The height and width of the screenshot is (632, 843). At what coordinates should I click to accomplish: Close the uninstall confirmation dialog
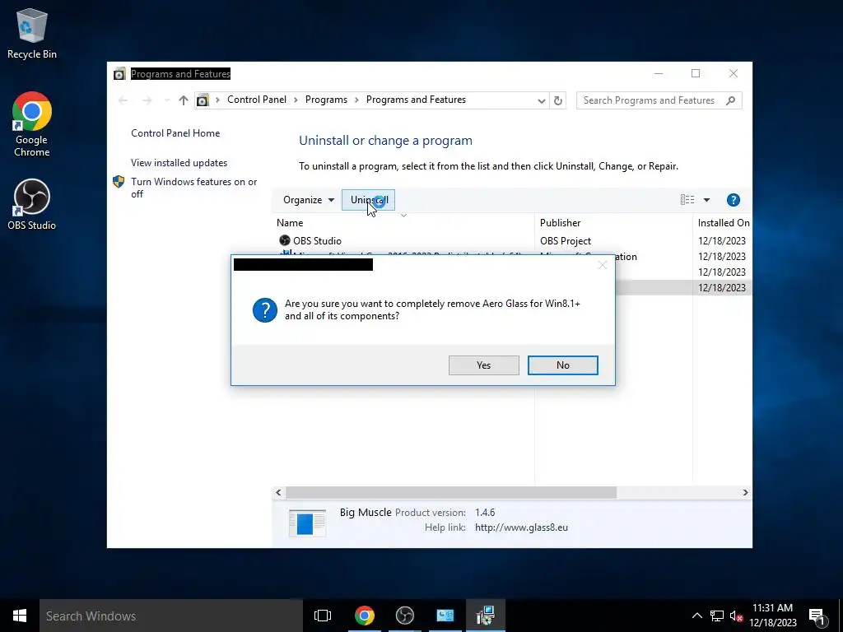(x=602, y=265)
